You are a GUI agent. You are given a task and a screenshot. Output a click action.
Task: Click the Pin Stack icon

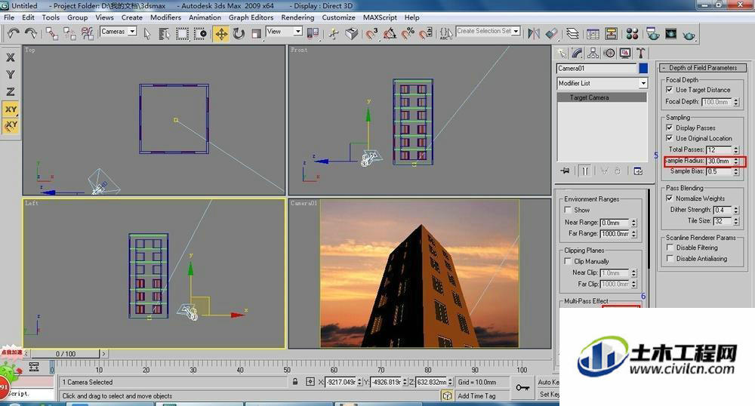coord(565,171)
